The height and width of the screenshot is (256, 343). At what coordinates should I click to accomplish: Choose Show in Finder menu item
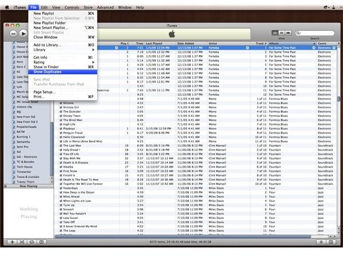pyautogui.click(x=62, y=67)
